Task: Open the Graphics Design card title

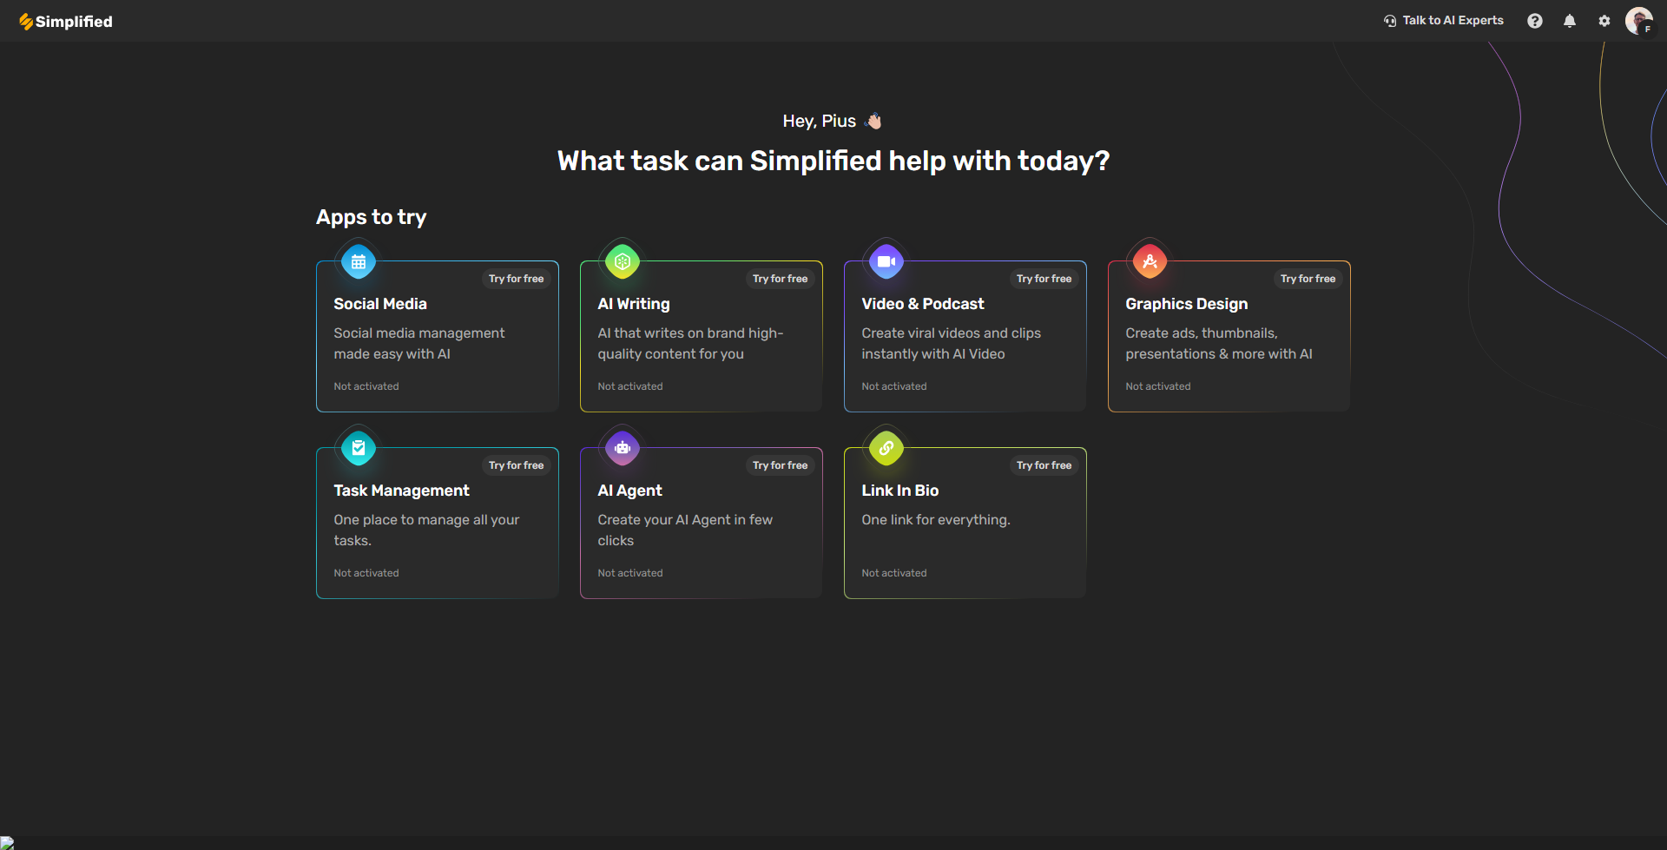Action: pyautogui.click(x=1187, y=304)
